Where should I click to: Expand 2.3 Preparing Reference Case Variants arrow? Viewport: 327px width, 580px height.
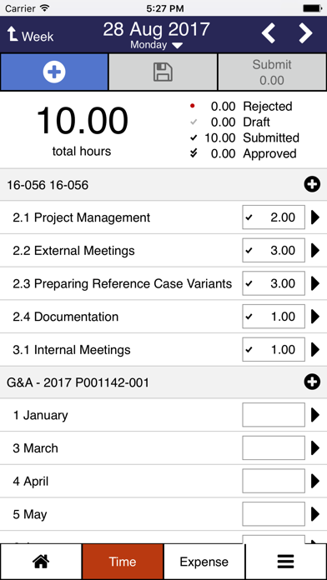click(315, 283)
